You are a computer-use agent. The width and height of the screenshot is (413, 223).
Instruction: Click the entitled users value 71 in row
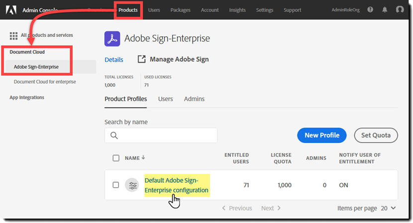tap(246, 185)
